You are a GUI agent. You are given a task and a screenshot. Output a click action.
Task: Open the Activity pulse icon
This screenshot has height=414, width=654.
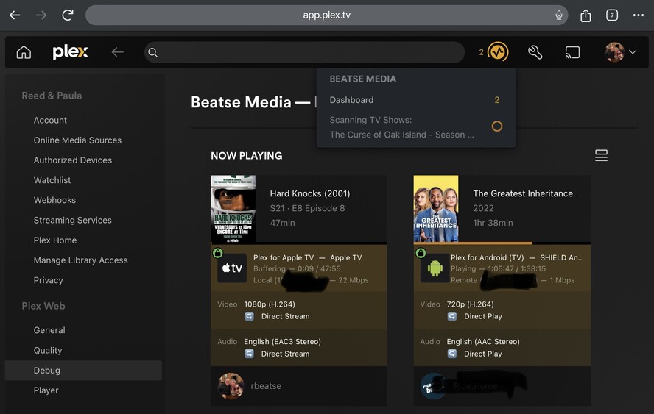(x=498, y=52)
